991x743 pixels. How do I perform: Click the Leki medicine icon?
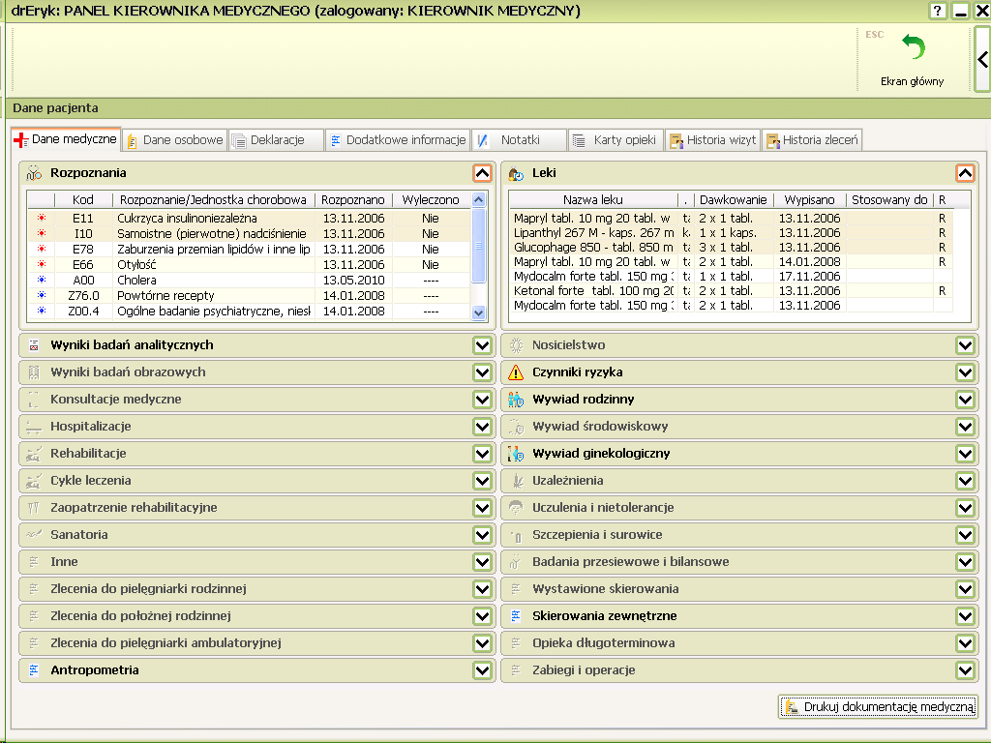pyautogui.click(x=516, y=173)
